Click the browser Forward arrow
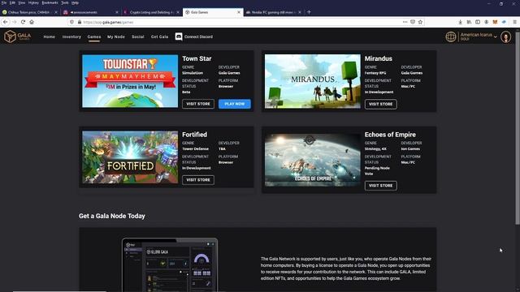Screen dimensions: 520x292 [x=15, y=22]
